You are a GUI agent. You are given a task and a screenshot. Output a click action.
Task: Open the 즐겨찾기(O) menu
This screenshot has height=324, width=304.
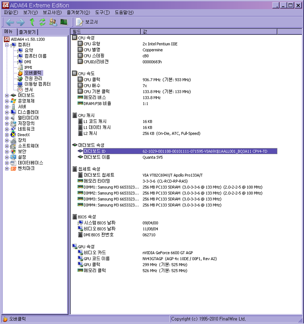coord(78,12)
